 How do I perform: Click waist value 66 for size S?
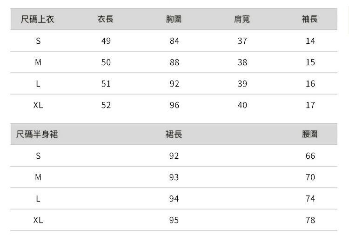pos(310,156)
